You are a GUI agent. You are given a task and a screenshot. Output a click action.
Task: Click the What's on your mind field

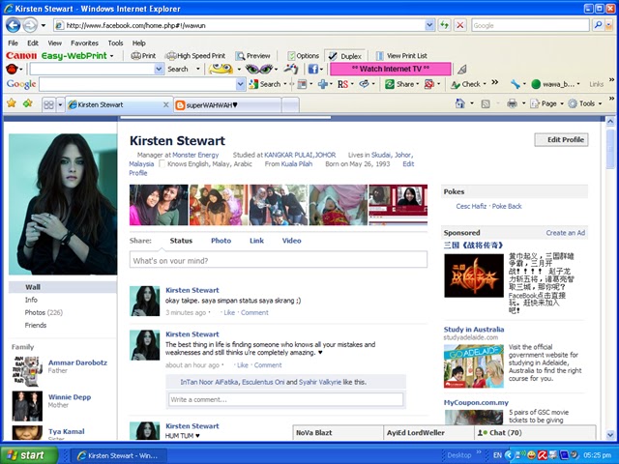(x=279, y=260)
